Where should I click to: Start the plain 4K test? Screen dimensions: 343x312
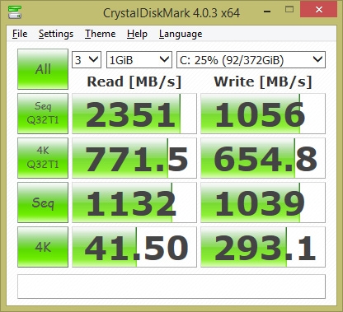click(43, 247)
